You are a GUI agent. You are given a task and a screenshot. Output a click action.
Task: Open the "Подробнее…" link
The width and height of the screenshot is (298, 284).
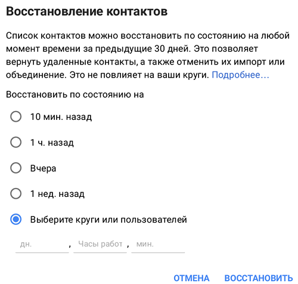240,75
